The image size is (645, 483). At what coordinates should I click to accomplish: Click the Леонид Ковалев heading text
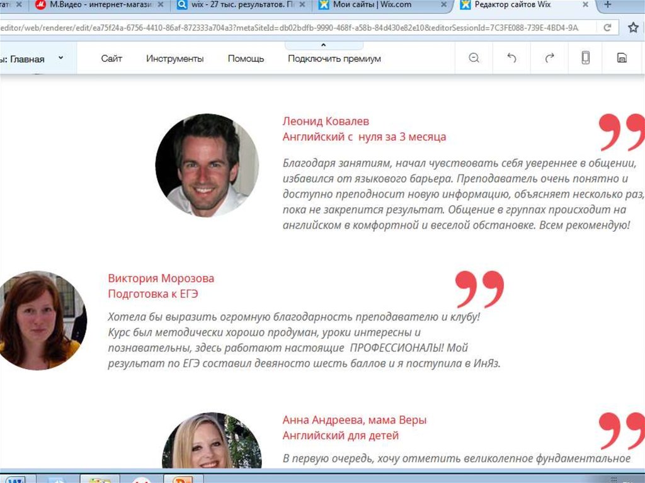click(x=326, y=122)
